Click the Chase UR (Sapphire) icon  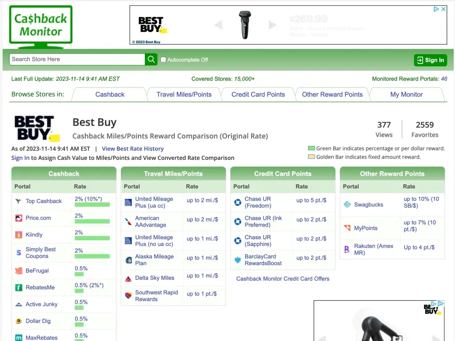(238, 241)
